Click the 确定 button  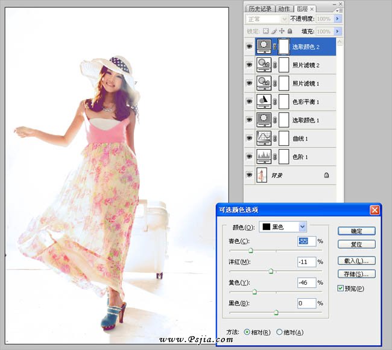coord(356,231)
